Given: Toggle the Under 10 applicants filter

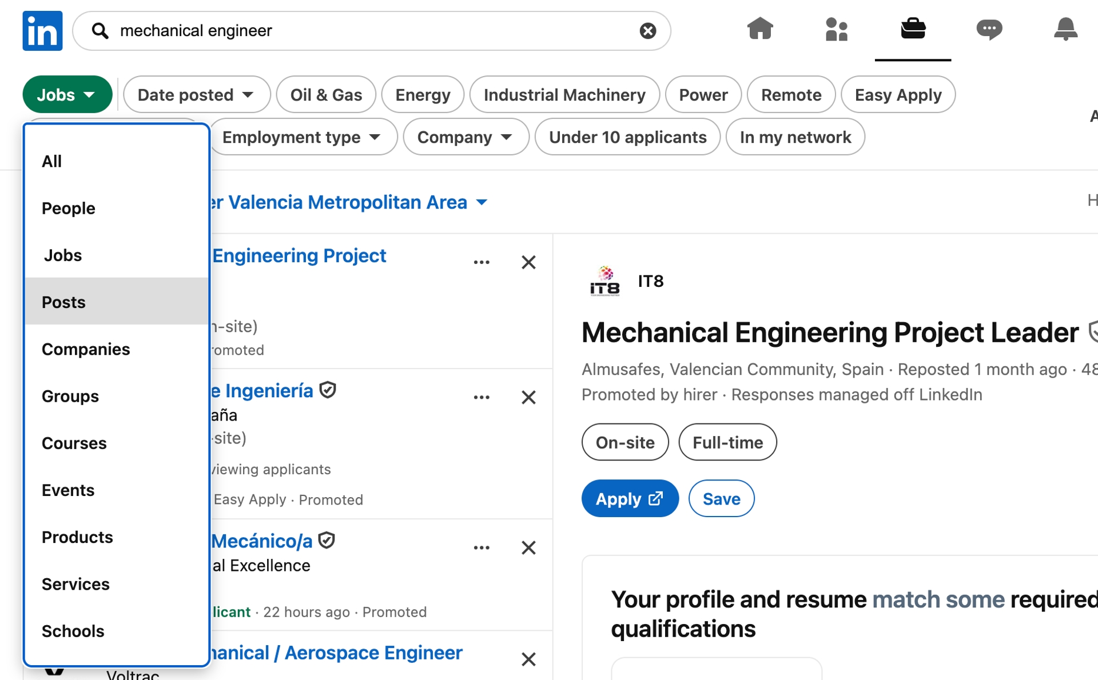Looking at the screenshot, I should pos(627,137).
